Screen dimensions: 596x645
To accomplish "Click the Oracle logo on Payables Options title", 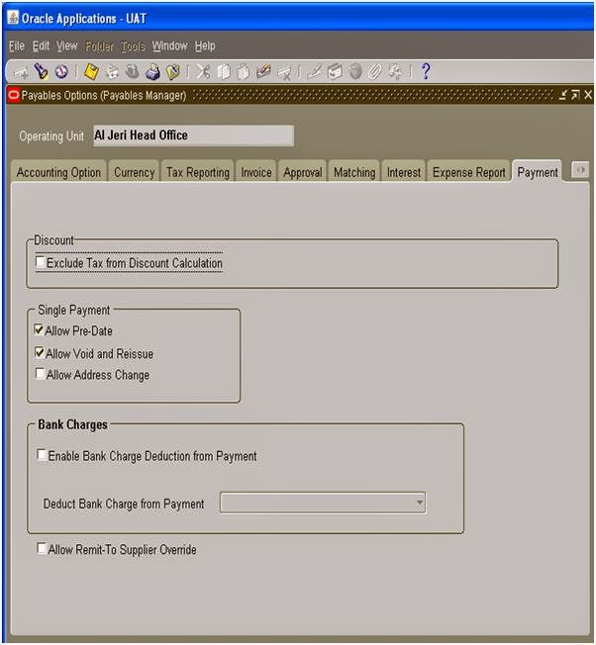I will coord(13,95).
